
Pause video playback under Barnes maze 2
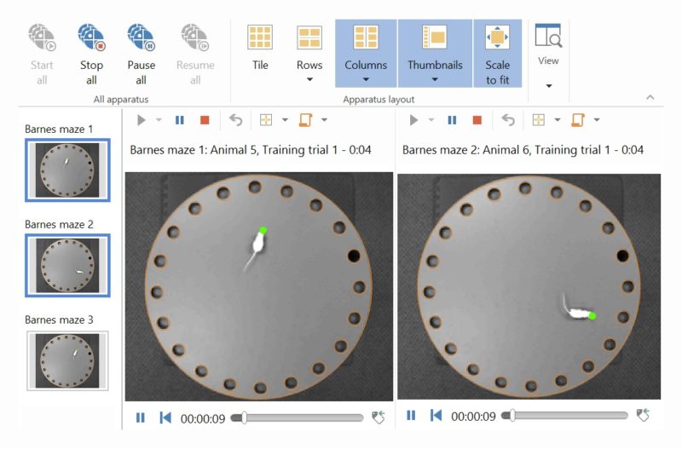pos(411,416)
